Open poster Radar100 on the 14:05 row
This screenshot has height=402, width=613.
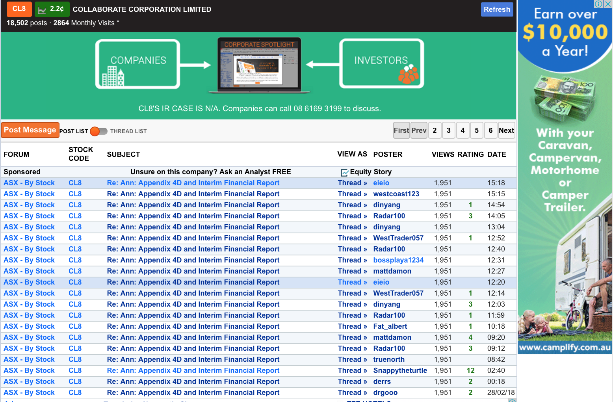pyautogui.click(x=389, y=216)
